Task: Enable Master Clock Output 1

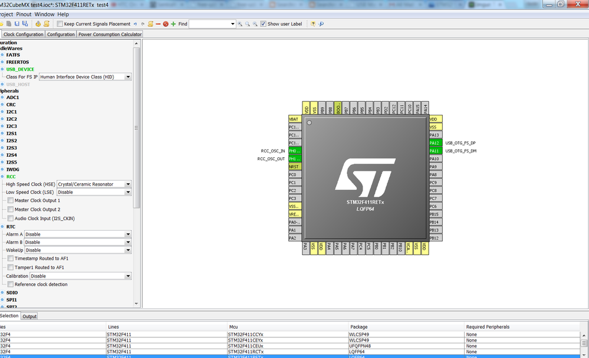Action: click(11, 200)
